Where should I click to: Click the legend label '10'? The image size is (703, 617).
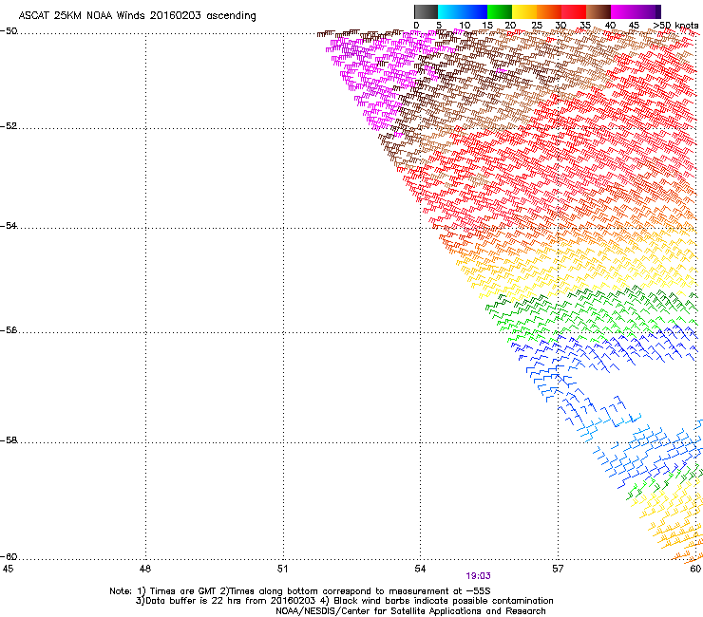[465, 26]
